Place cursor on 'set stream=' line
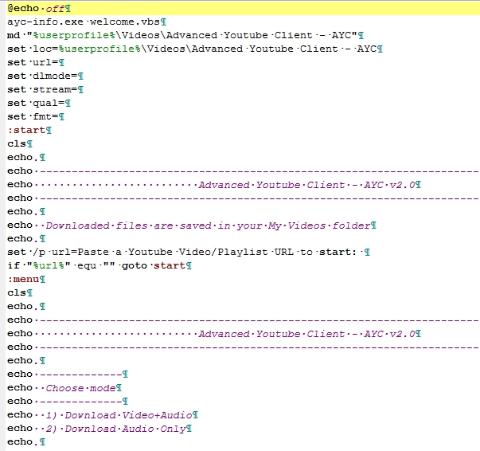Viewport: 480px width, 451px height. pyautogui.click(x=45, y=89)
